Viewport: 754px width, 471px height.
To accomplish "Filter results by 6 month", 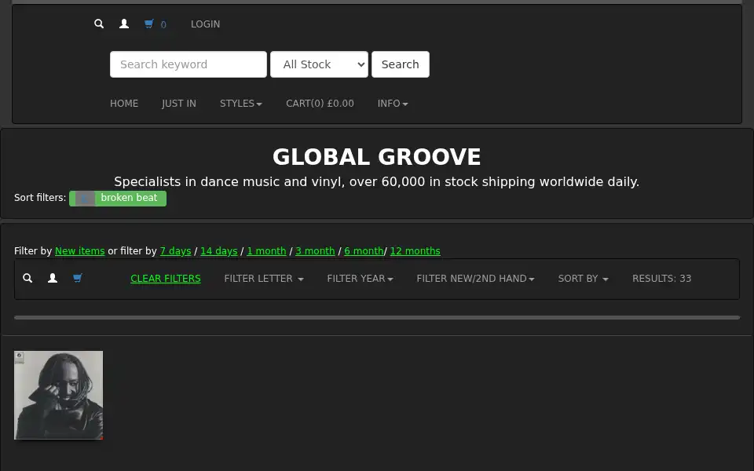I will pyautogui.click(x=364, y=251).
